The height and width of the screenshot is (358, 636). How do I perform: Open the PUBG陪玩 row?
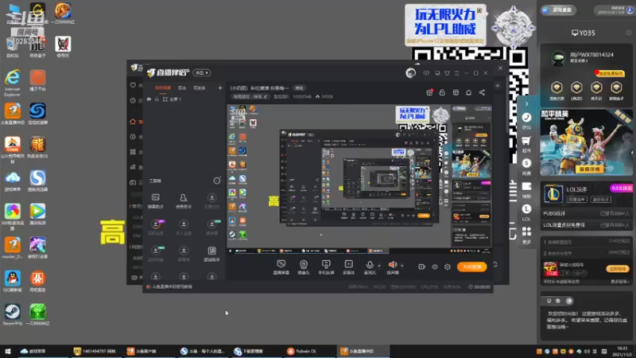click(x=586, y=213)
